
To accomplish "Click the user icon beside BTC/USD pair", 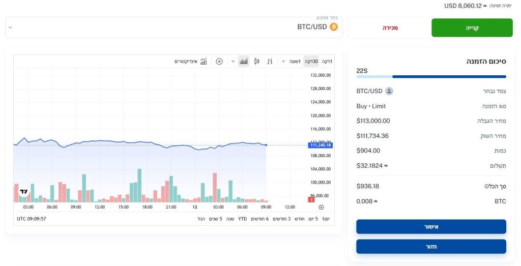I will point(389,91).
